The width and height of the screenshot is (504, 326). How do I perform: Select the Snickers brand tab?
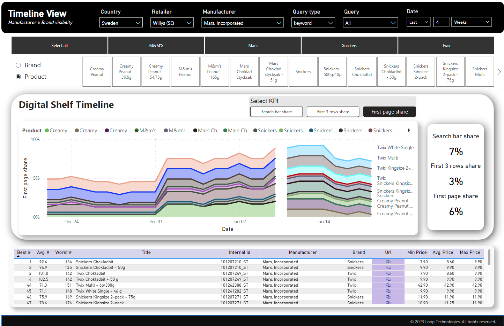point(349,46)
